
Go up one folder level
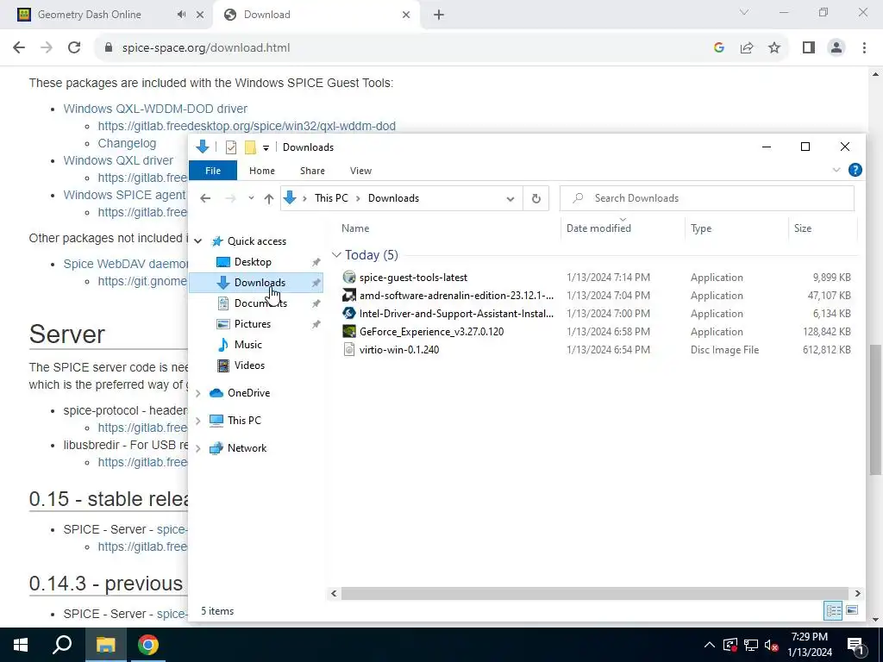tap(269, 198)
